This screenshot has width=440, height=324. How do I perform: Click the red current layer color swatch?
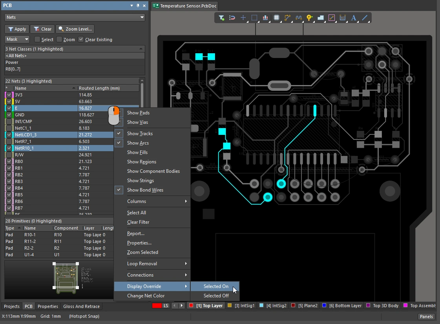pos(157,306)
